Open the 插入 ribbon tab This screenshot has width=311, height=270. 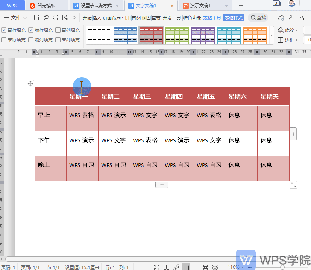97,18
